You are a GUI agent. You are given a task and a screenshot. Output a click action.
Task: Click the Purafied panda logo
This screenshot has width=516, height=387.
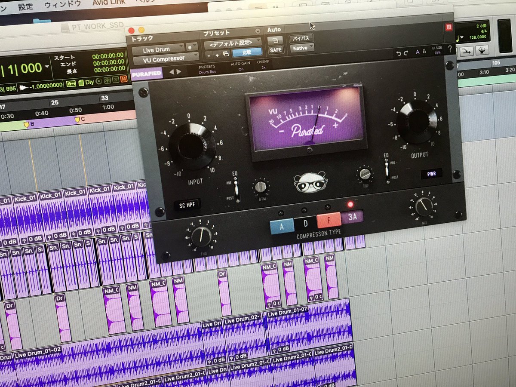310,181
